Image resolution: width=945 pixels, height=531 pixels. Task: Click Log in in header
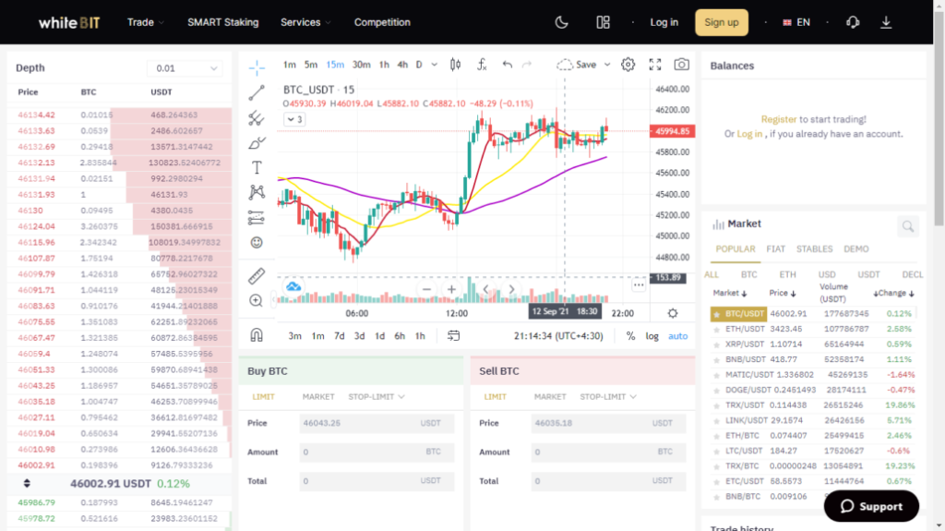664,22
